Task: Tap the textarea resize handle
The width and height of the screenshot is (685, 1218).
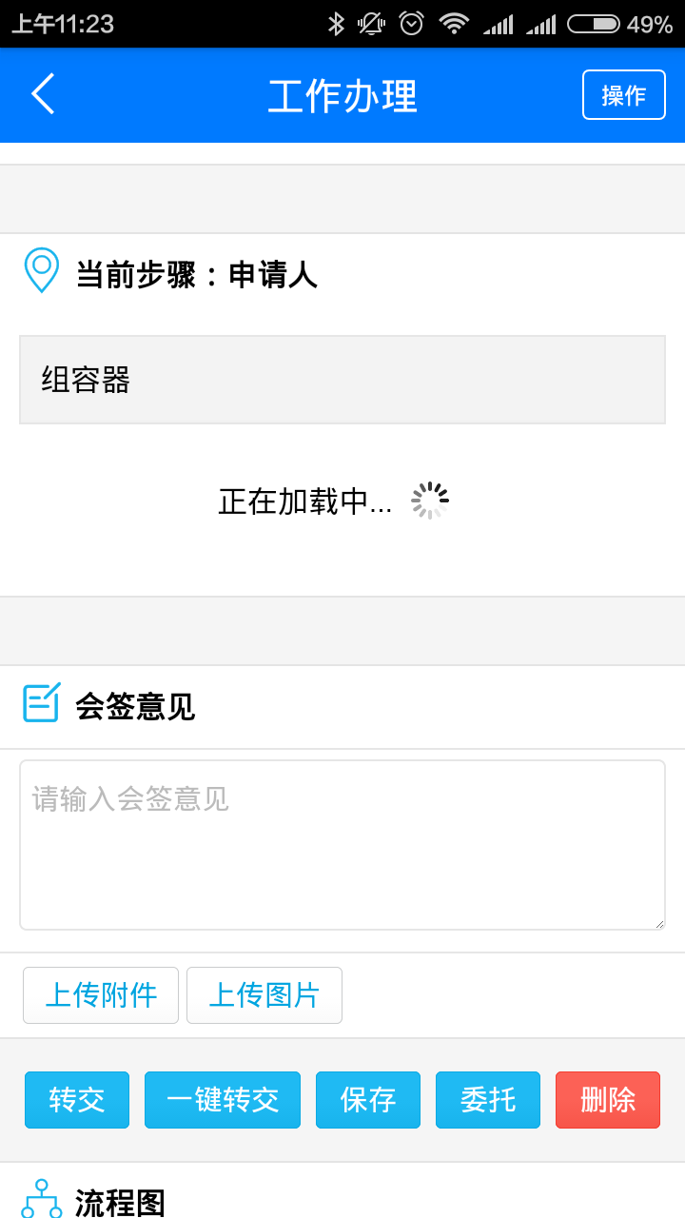Action: click(x=658, y=923)
